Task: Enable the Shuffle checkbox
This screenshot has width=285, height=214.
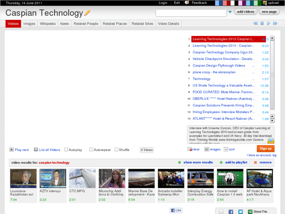Action: 116,150
